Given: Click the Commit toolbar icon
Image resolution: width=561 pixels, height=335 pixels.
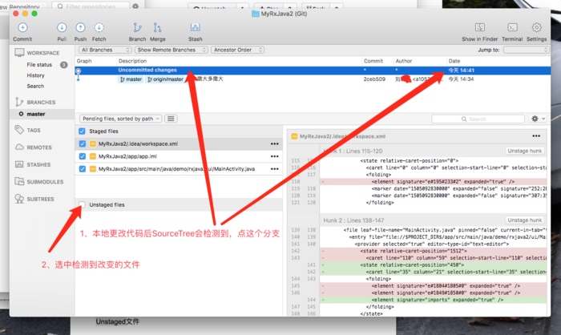Looking at the screenshot, I should click(x=22, y=27).
